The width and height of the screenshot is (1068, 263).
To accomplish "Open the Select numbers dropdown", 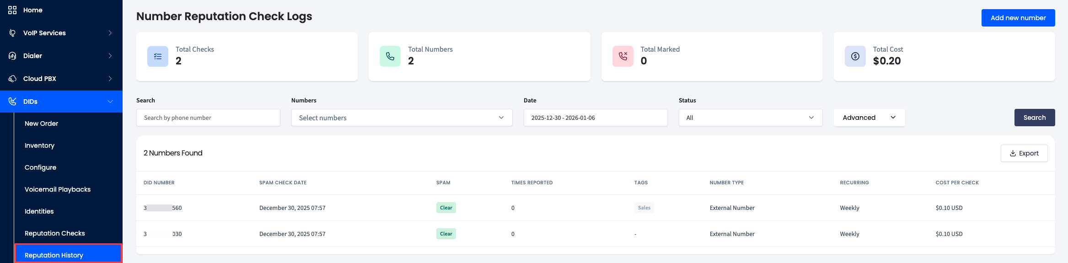I will (402, 118).
